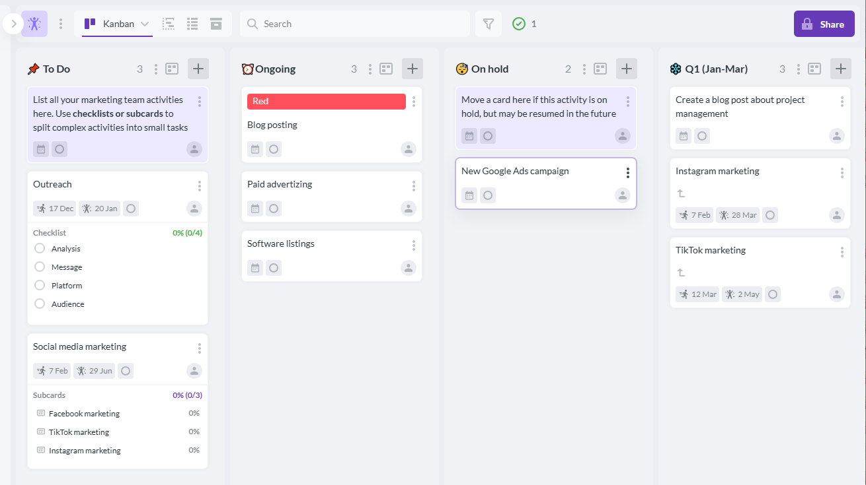Click the Red label on Blog posting card
The width and height of the screenshot is (866, 485).
pos(326,101)
